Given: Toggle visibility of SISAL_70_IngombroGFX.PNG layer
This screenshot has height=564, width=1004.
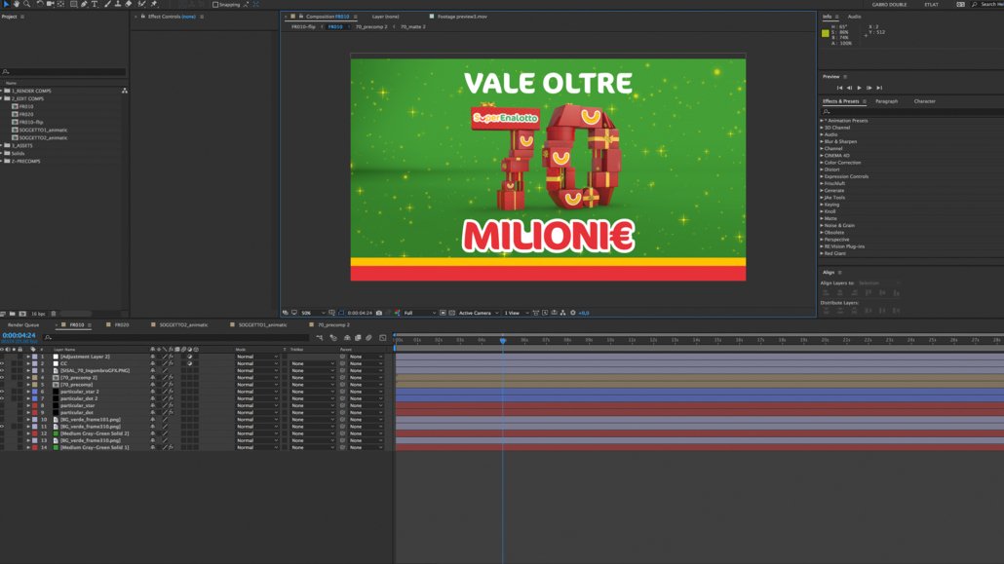Looking at the screenshot, I should [2, 371].
